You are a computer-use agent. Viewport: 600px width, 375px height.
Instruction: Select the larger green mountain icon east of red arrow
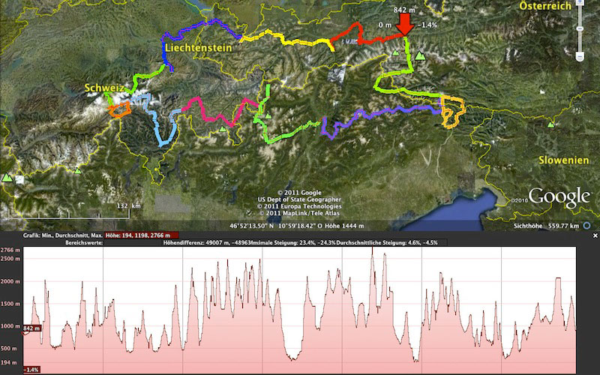pos(420,55)
